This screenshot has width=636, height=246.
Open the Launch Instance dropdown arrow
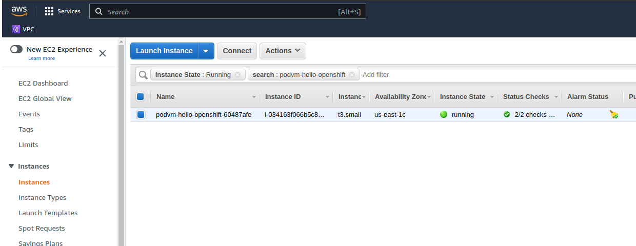click(206, 51)
